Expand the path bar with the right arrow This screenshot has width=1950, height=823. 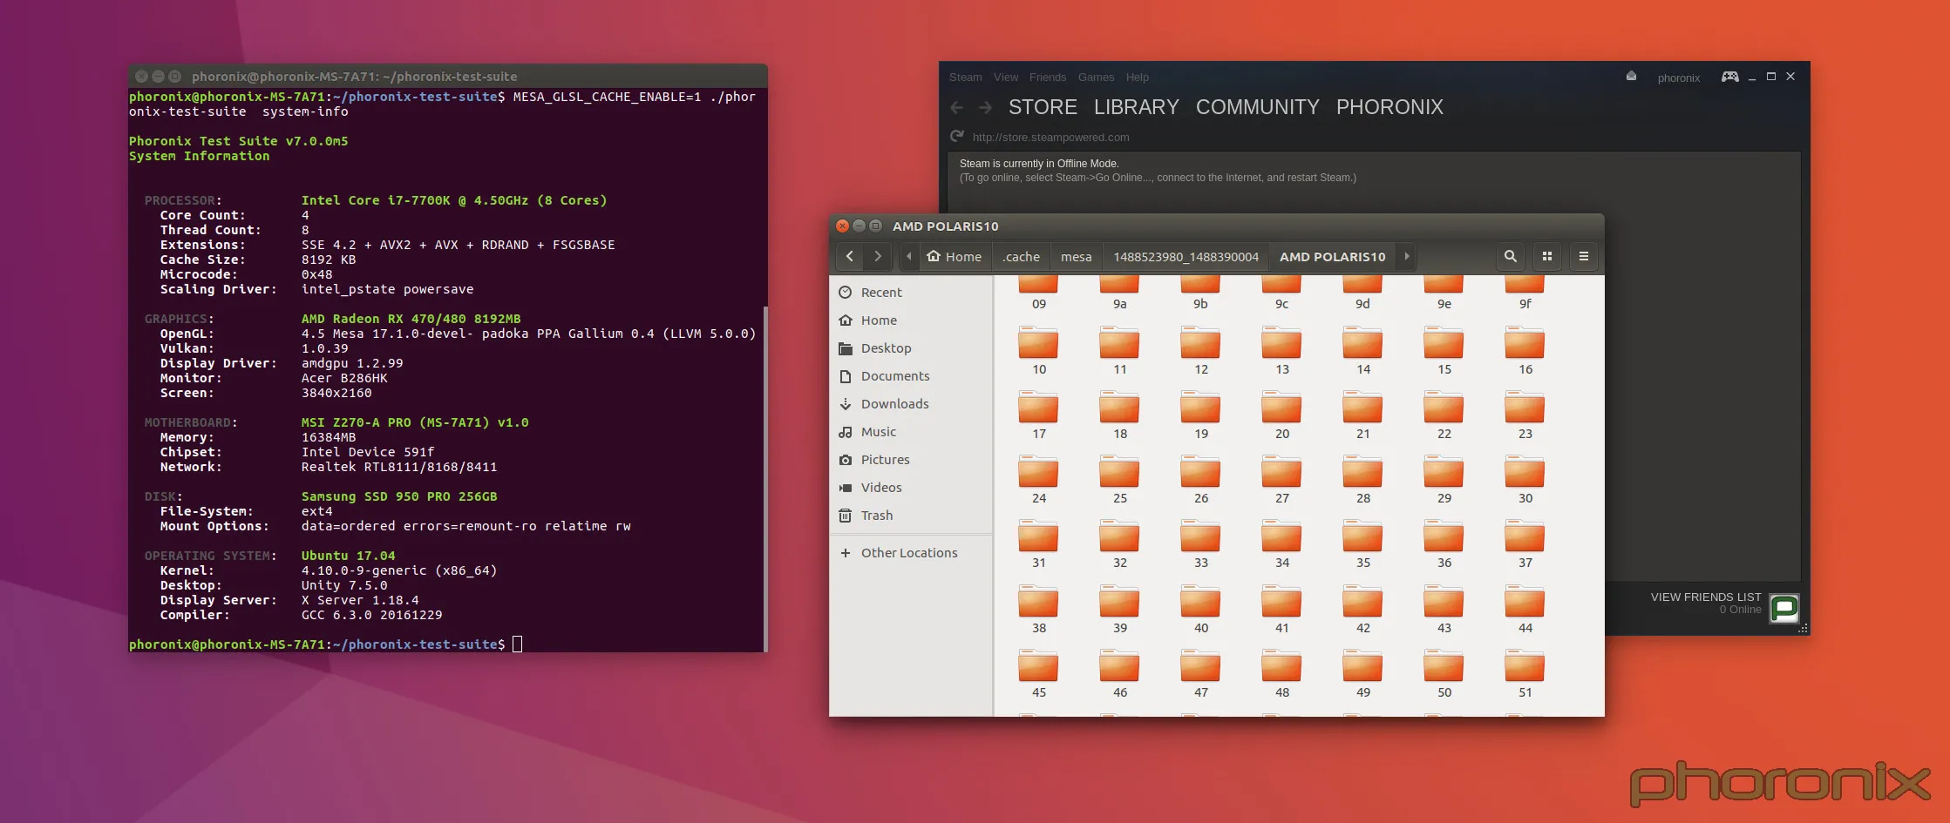pyautogui.click(x=1406, y=256)
